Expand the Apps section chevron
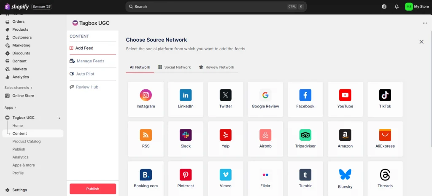The image size is (432, 196). 16,107
